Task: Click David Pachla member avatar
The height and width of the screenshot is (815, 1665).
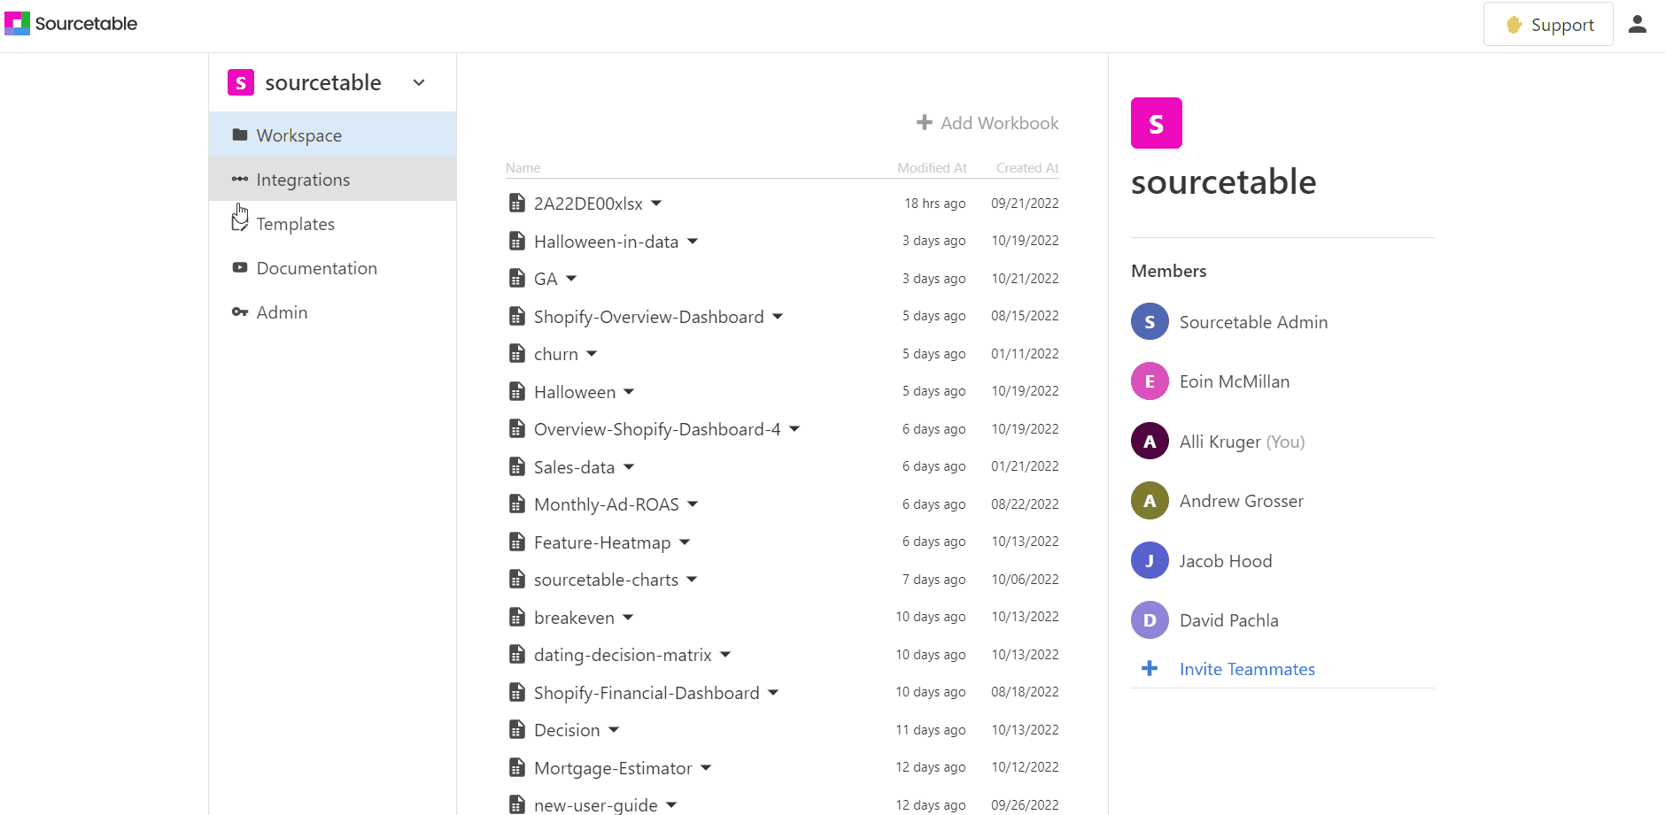Action: [1150, 620]
